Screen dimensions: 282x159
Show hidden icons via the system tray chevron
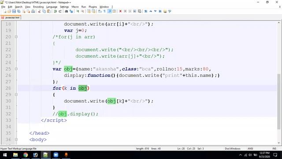[241, 155]
